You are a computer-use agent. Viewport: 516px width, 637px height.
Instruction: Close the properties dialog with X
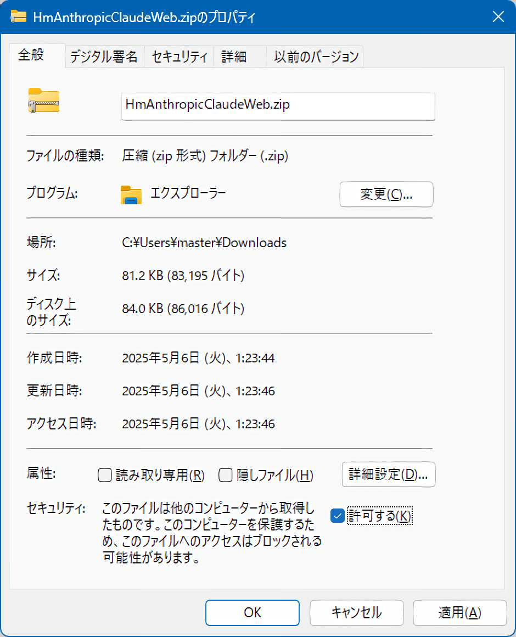coord(498,16)
